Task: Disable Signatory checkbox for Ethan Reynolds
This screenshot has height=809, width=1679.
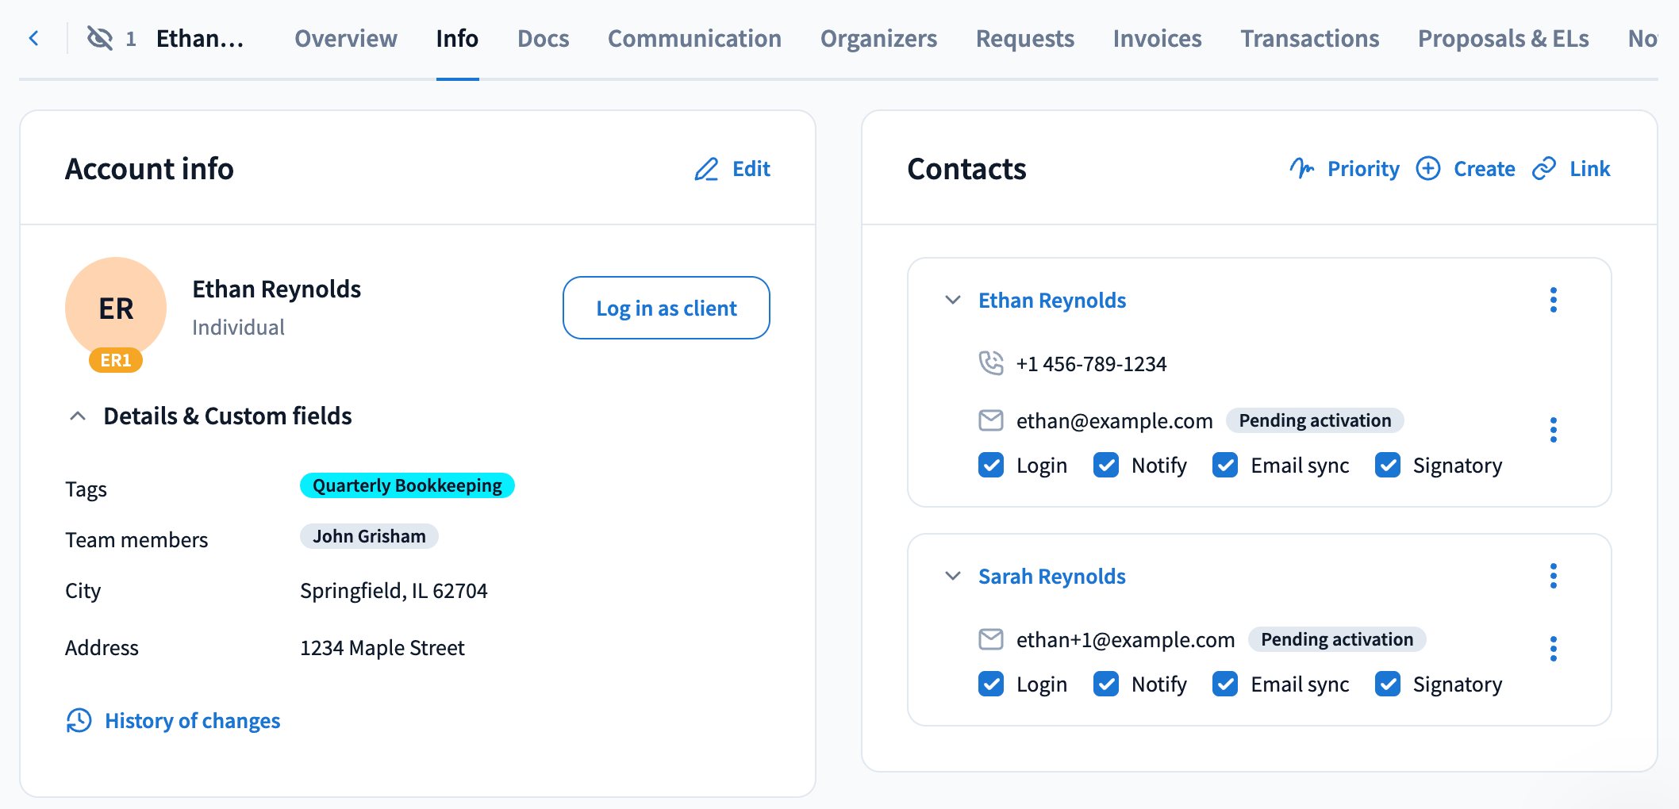Action: [x=1388, y=466]
